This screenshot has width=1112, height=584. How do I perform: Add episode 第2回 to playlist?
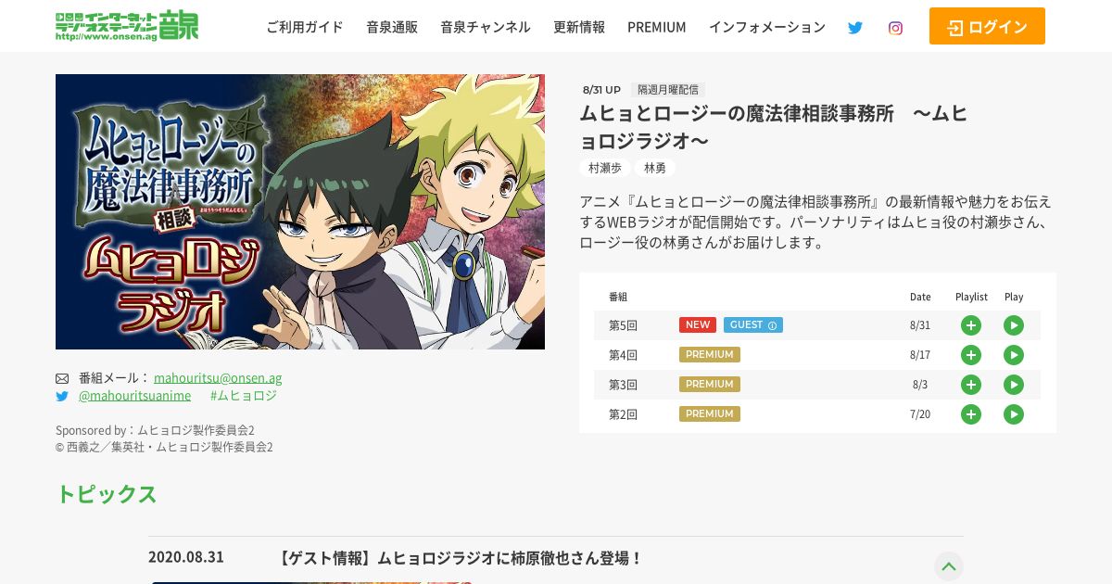(971, 414)
